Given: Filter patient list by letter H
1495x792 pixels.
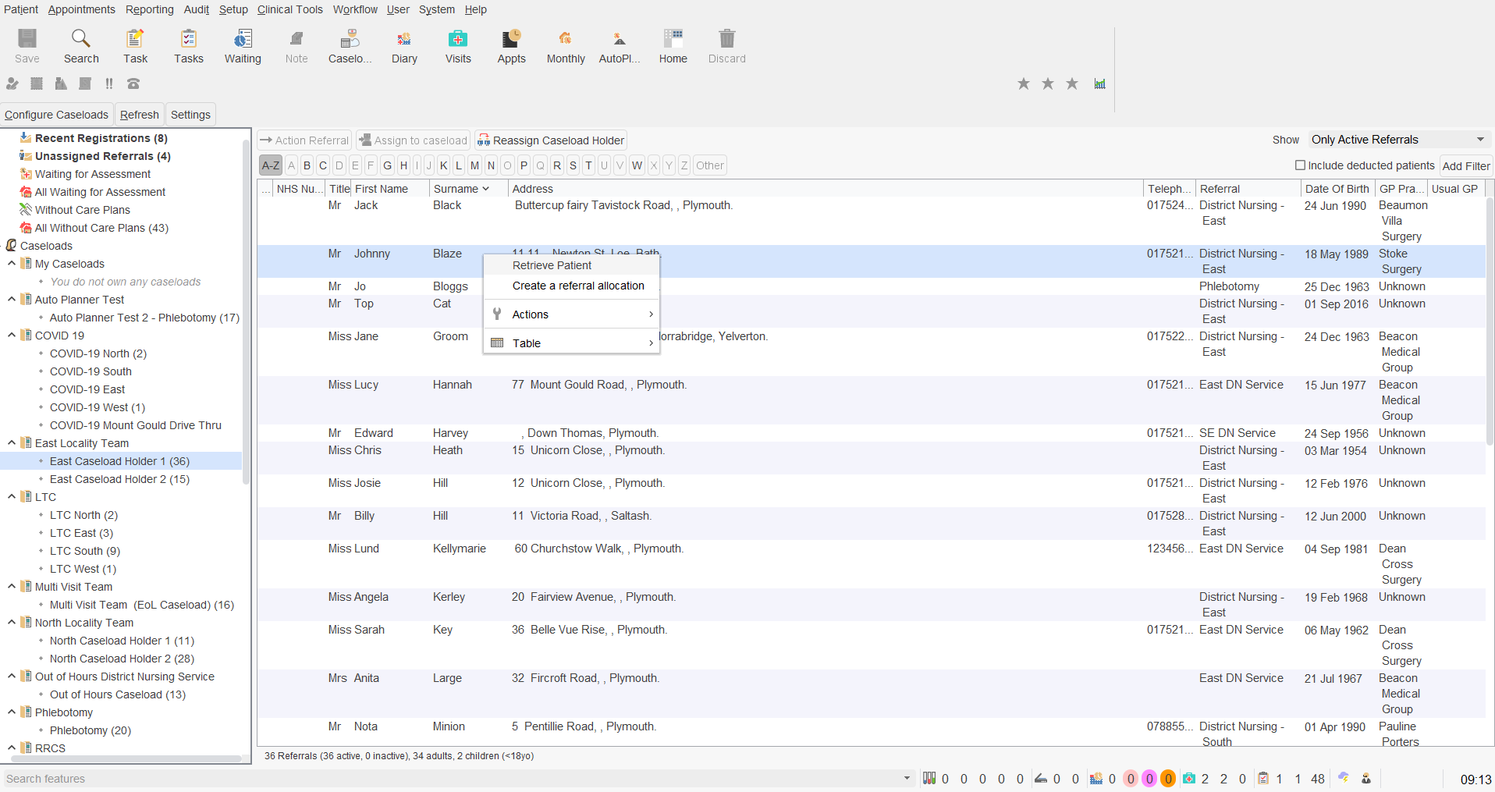Looking at the screenshot, I should pos(403,165).
